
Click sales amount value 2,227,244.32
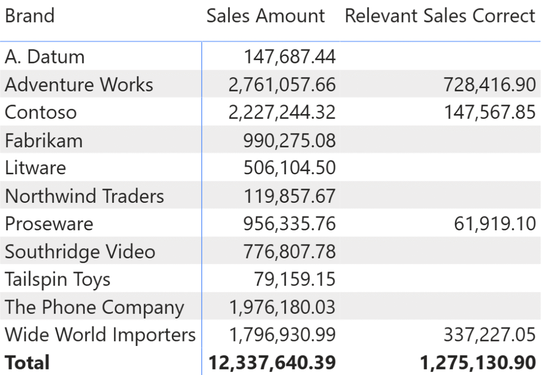point(282,112)
